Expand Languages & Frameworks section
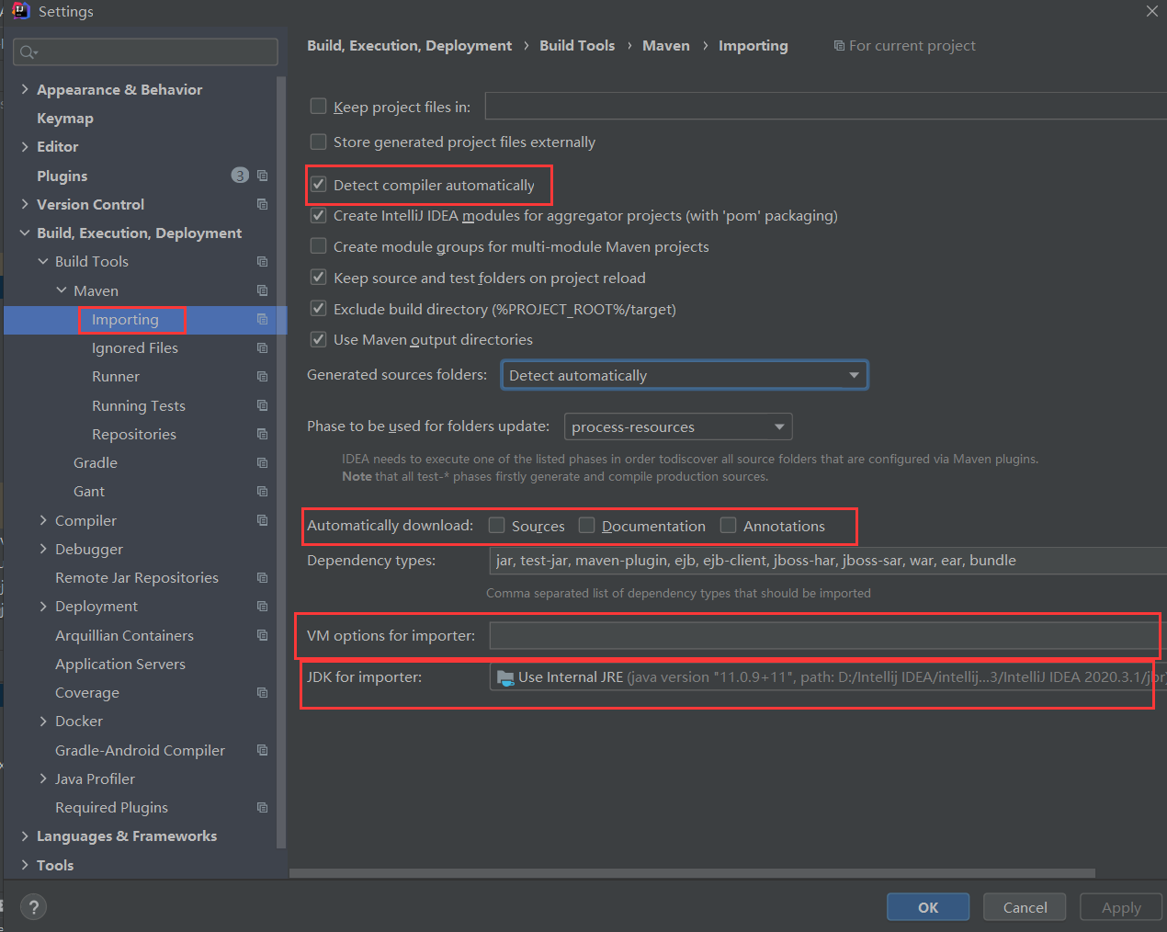 pos(25,836)
